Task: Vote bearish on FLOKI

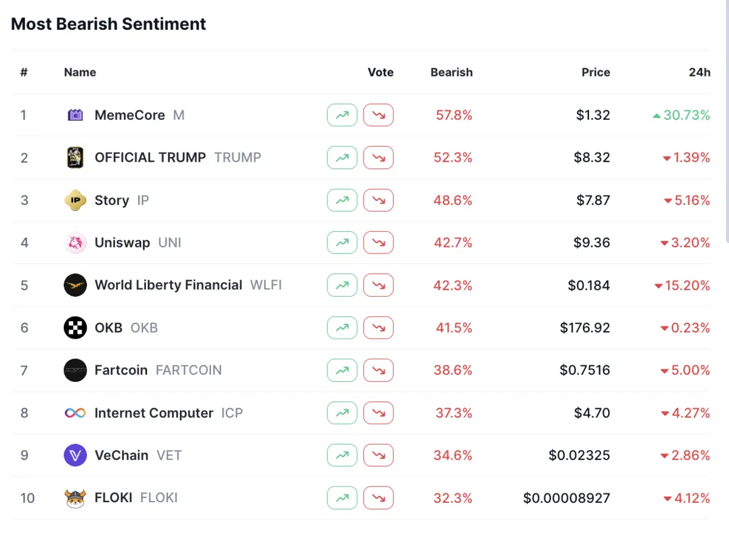Action: click(378, 498)
